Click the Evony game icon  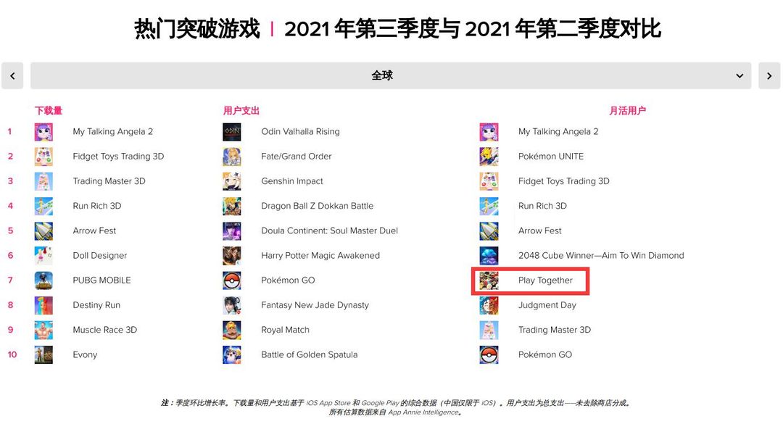tap(43, 354)
